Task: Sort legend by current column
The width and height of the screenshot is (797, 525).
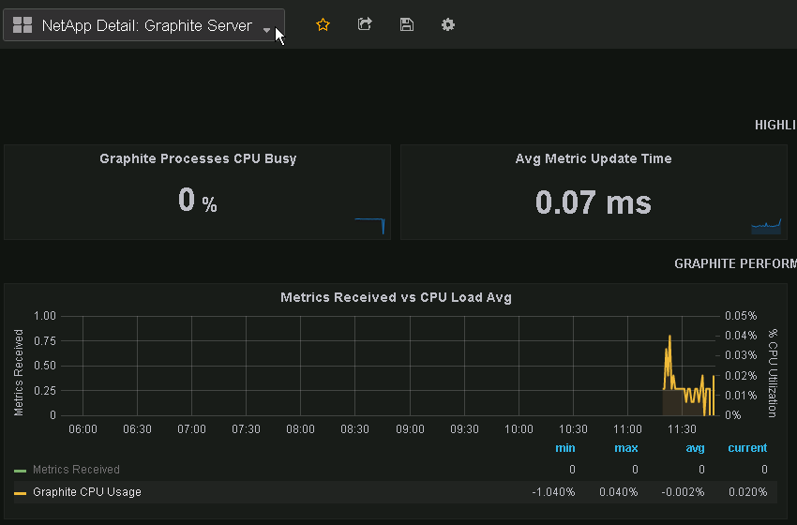Action: [747, 448]
